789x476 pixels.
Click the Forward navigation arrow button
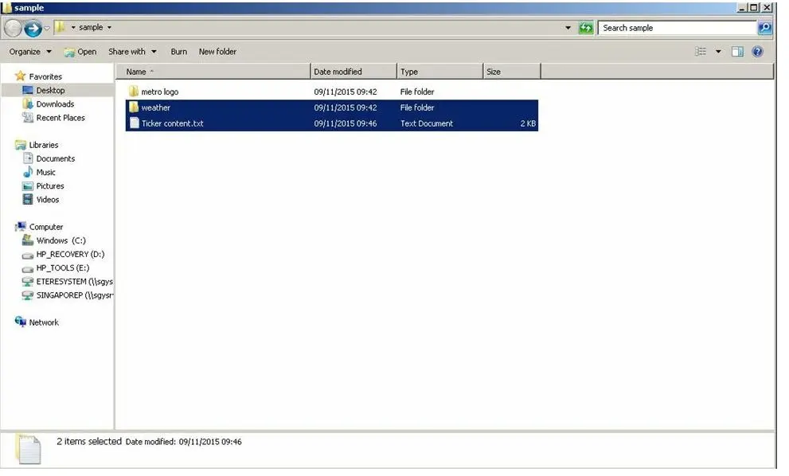pyautogui.click(x=33, y=28)
